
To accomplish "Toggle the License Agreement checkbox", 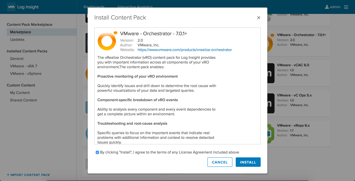I will pyautogui.click(x=97, y=152).
